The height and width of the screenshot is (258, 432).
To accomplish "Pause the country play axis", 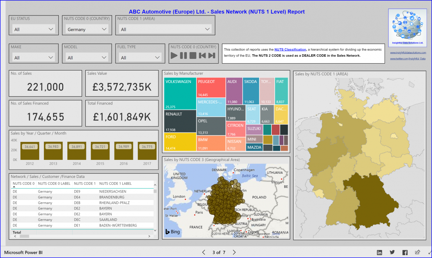I will (183, 56).
